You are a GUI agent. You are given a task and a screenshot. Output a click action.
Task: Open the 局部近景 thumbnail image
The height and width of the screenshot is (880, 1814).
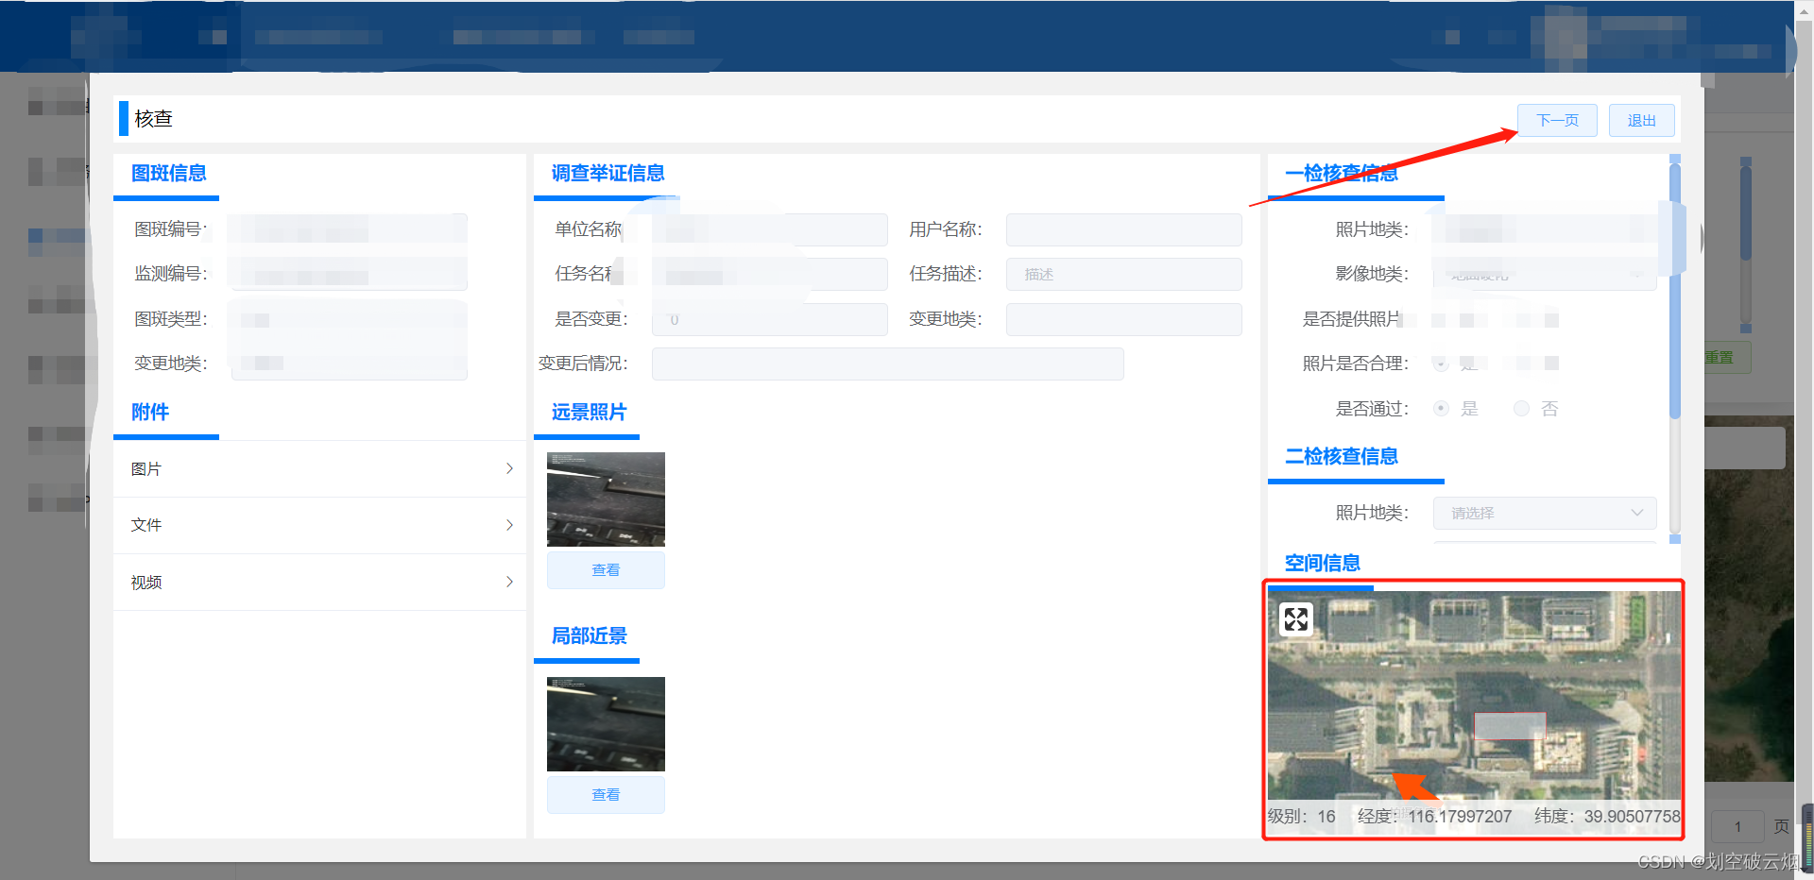pos(606,723)
